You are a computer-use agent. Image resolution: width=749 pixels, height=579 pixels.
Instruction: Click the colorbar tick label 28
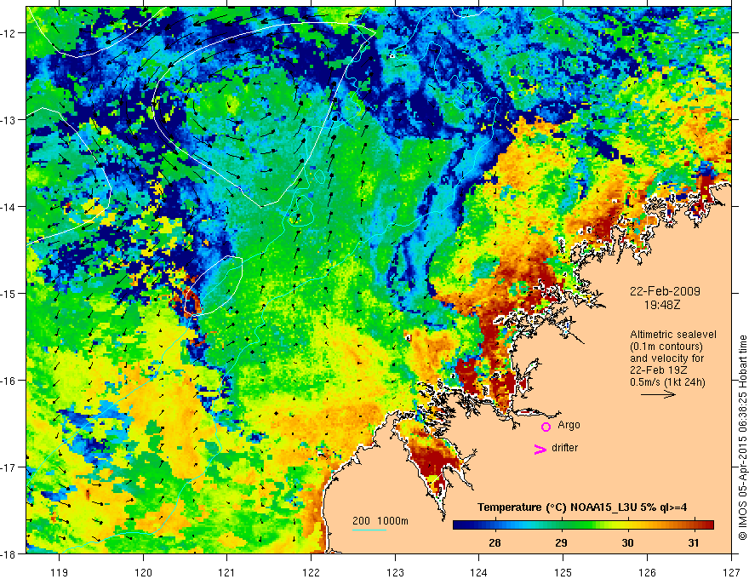[495, 542]
